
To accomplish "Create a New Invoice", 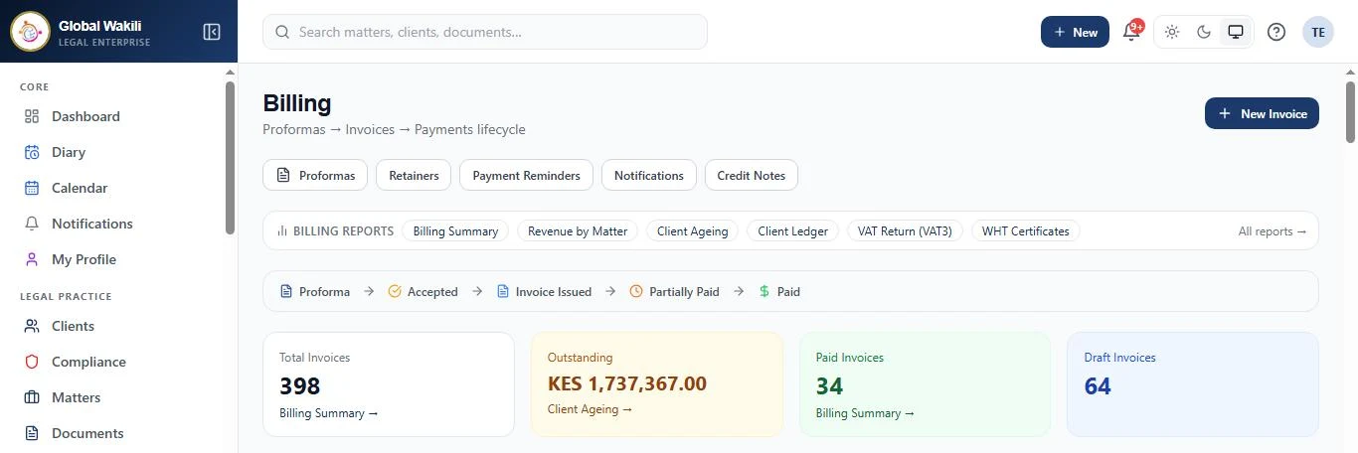I will coord(1262,114).
